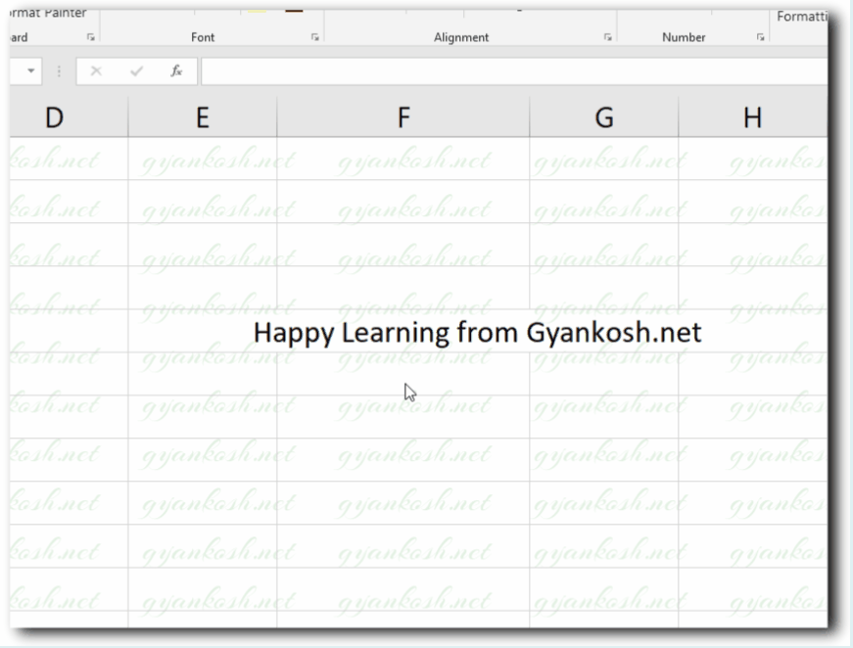Cancel cell entry with the X icon

point(95,70)
